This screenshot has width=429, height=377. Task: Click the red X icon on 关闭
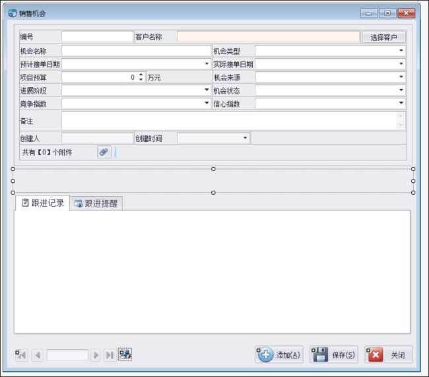coord(376,355)
